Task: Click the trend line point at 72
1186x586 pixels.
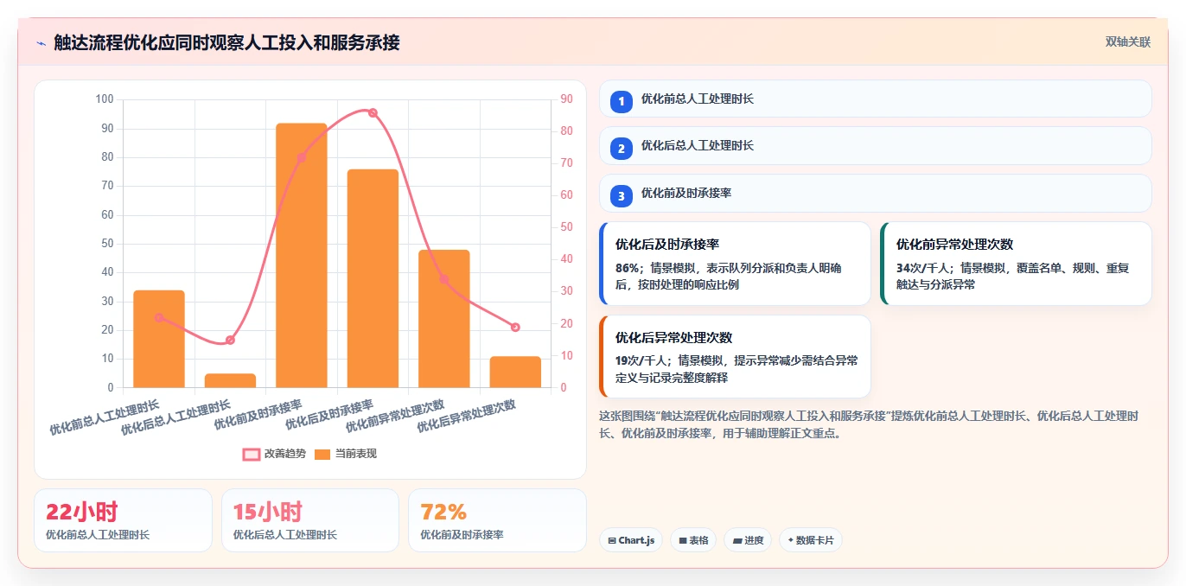Action: [x=302, y=157]
